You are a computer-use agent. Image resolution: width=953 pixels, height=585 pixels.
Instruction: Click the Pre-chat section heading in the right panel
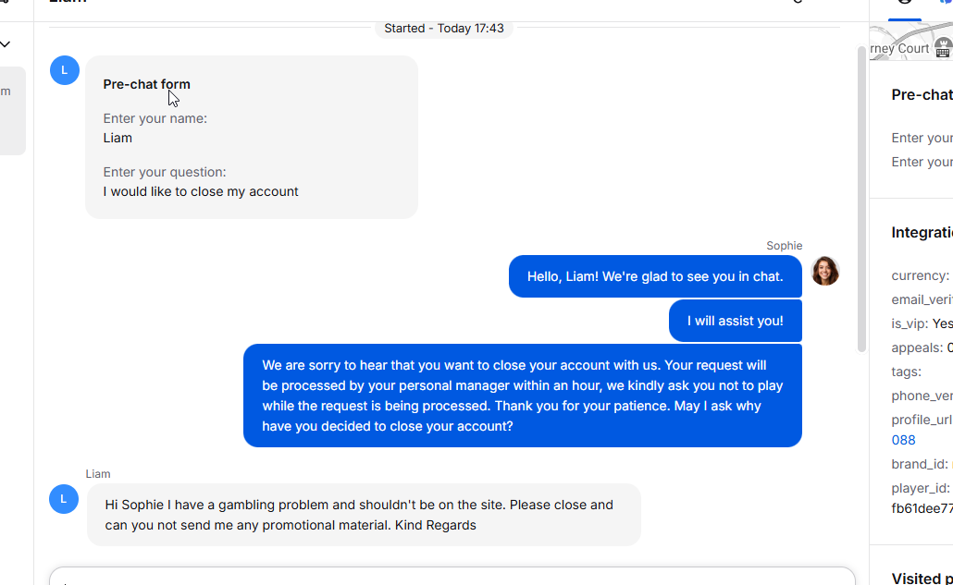(x=922, y=94)
